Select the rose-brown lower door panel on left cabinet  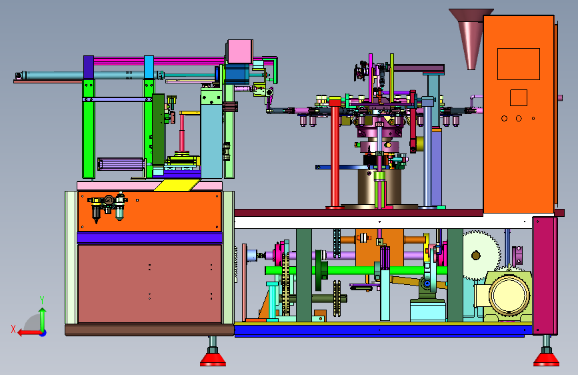(x=149, y=284)
